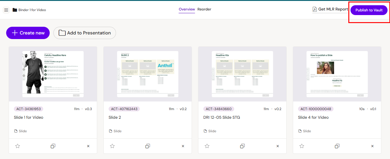The image size is (390, 159).
Task: Click the Create new button
Action: [28, 33]
